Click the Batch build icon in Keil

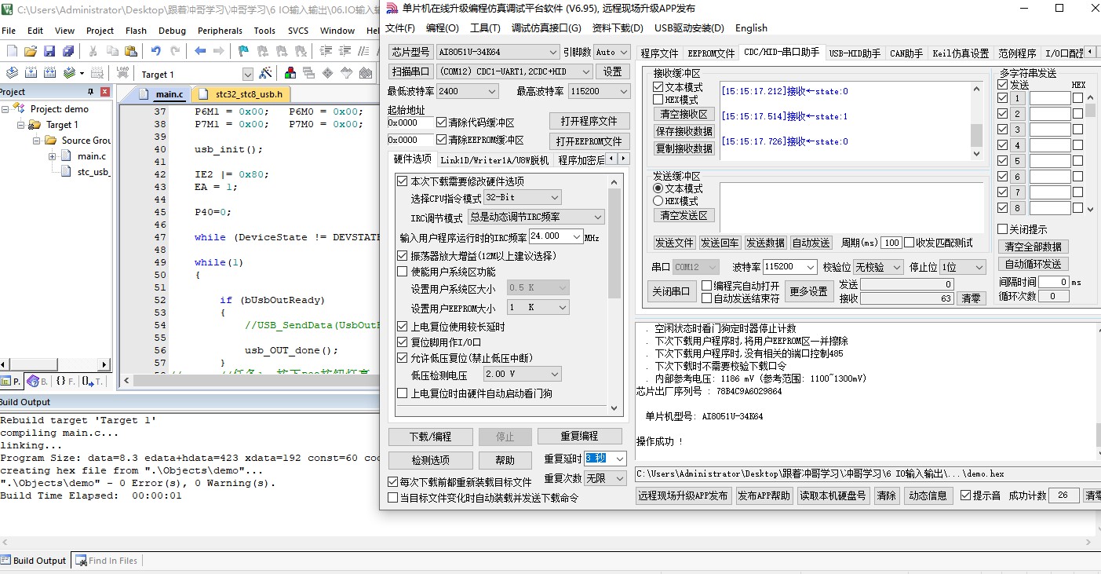point(71,73)
